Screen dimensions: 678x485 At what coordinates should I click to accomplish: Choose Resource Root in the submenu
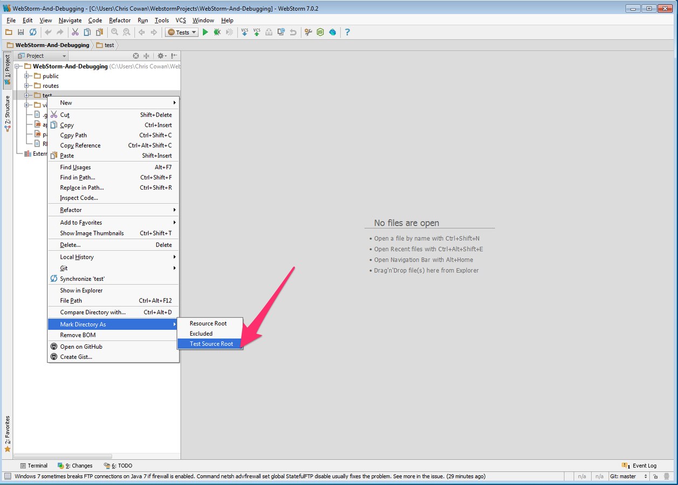tap(210, 323)
